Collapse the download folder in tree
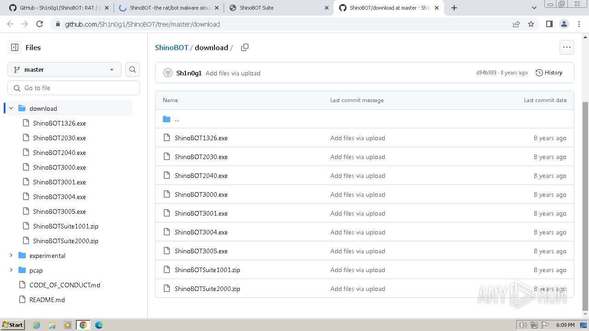This screenshot has height=331, width=589. tap(11, 108)
